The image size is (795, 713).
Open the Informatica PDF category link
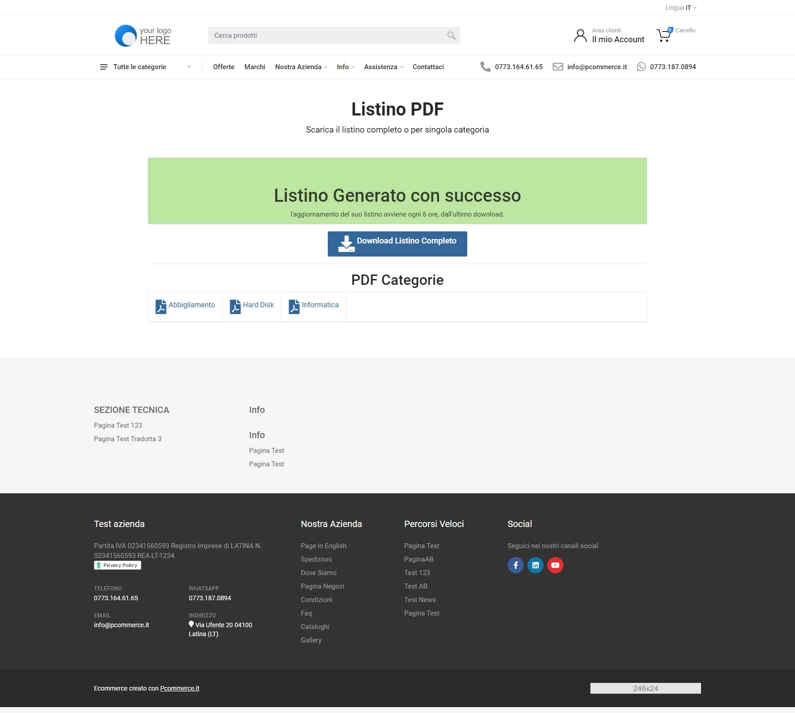pos(320,305)
